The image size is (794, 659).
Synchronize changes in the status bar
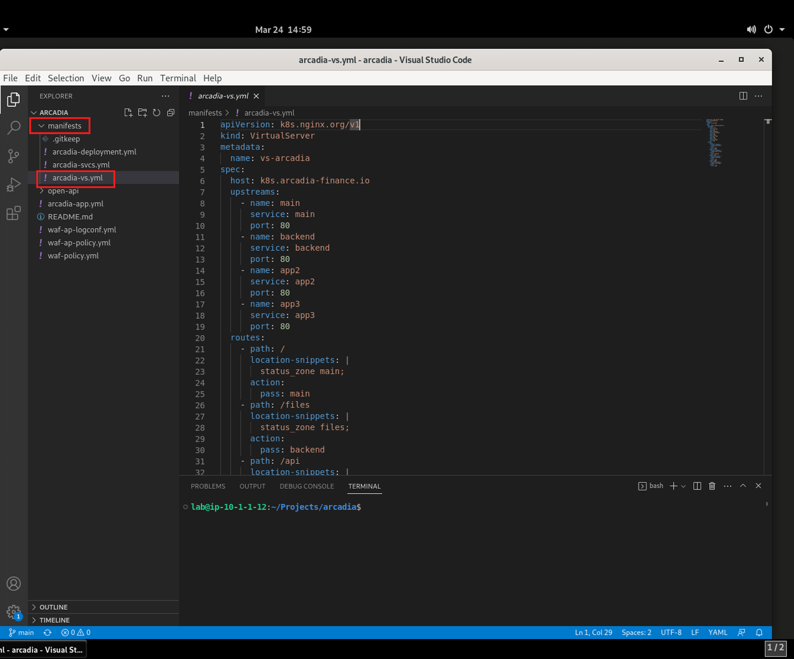pyautogui.click(x=47, y=632)
